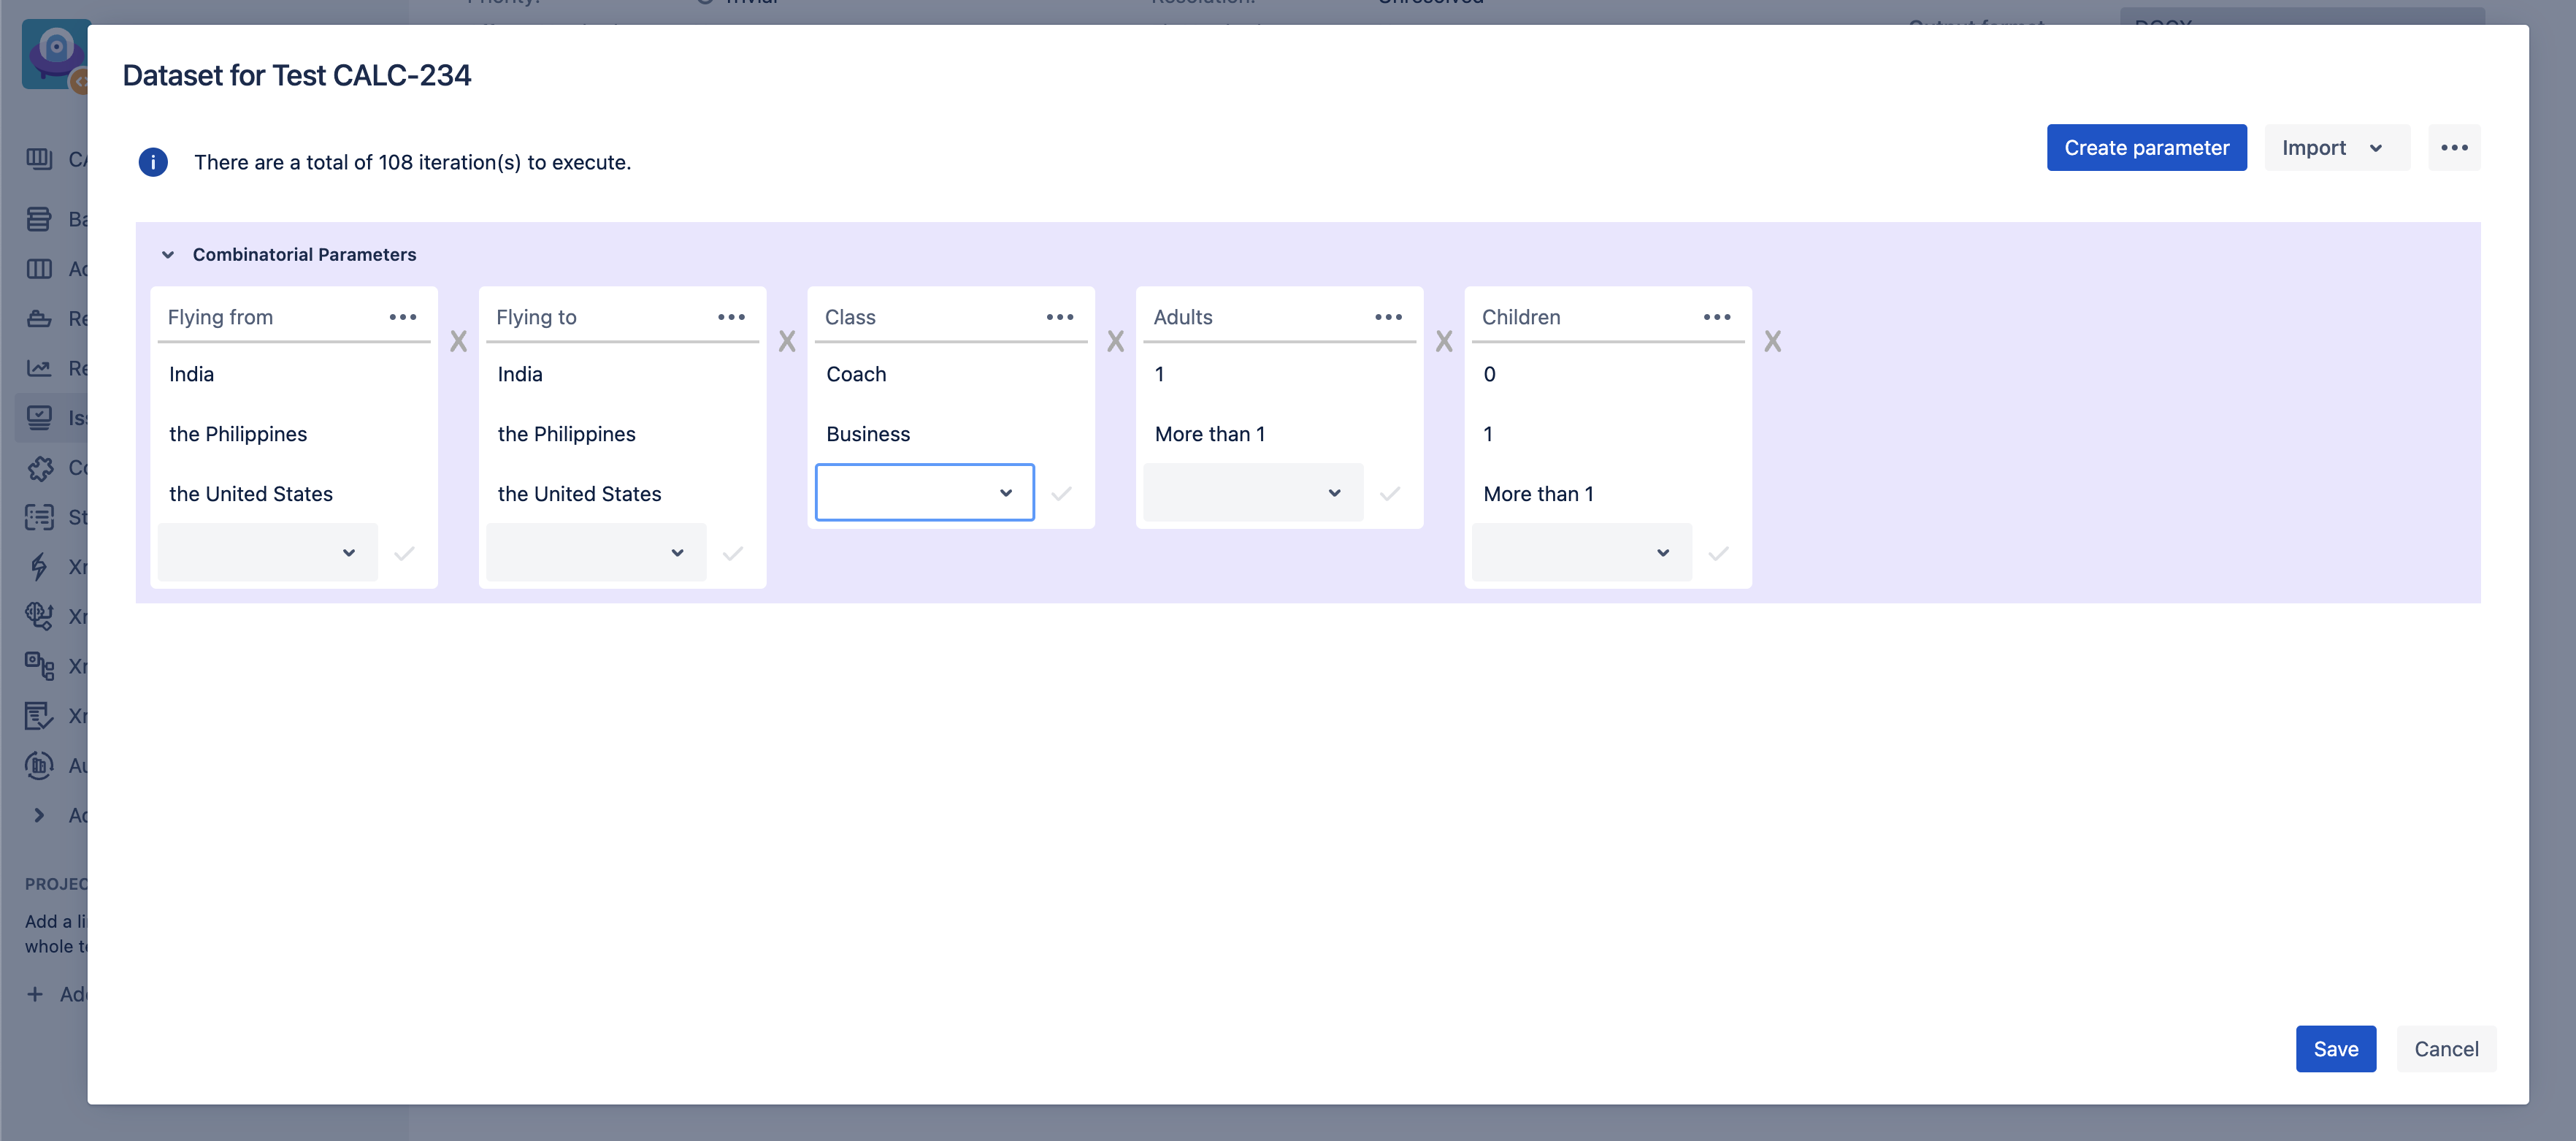2576x1141 pixels.
Task: Select the Philippines in Flying from column
Action: pos(238,434)
